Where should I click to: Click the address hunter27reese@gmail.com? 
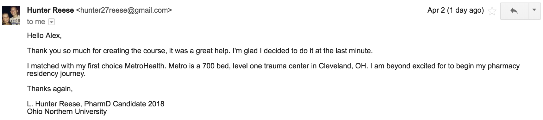coord(124,10)
